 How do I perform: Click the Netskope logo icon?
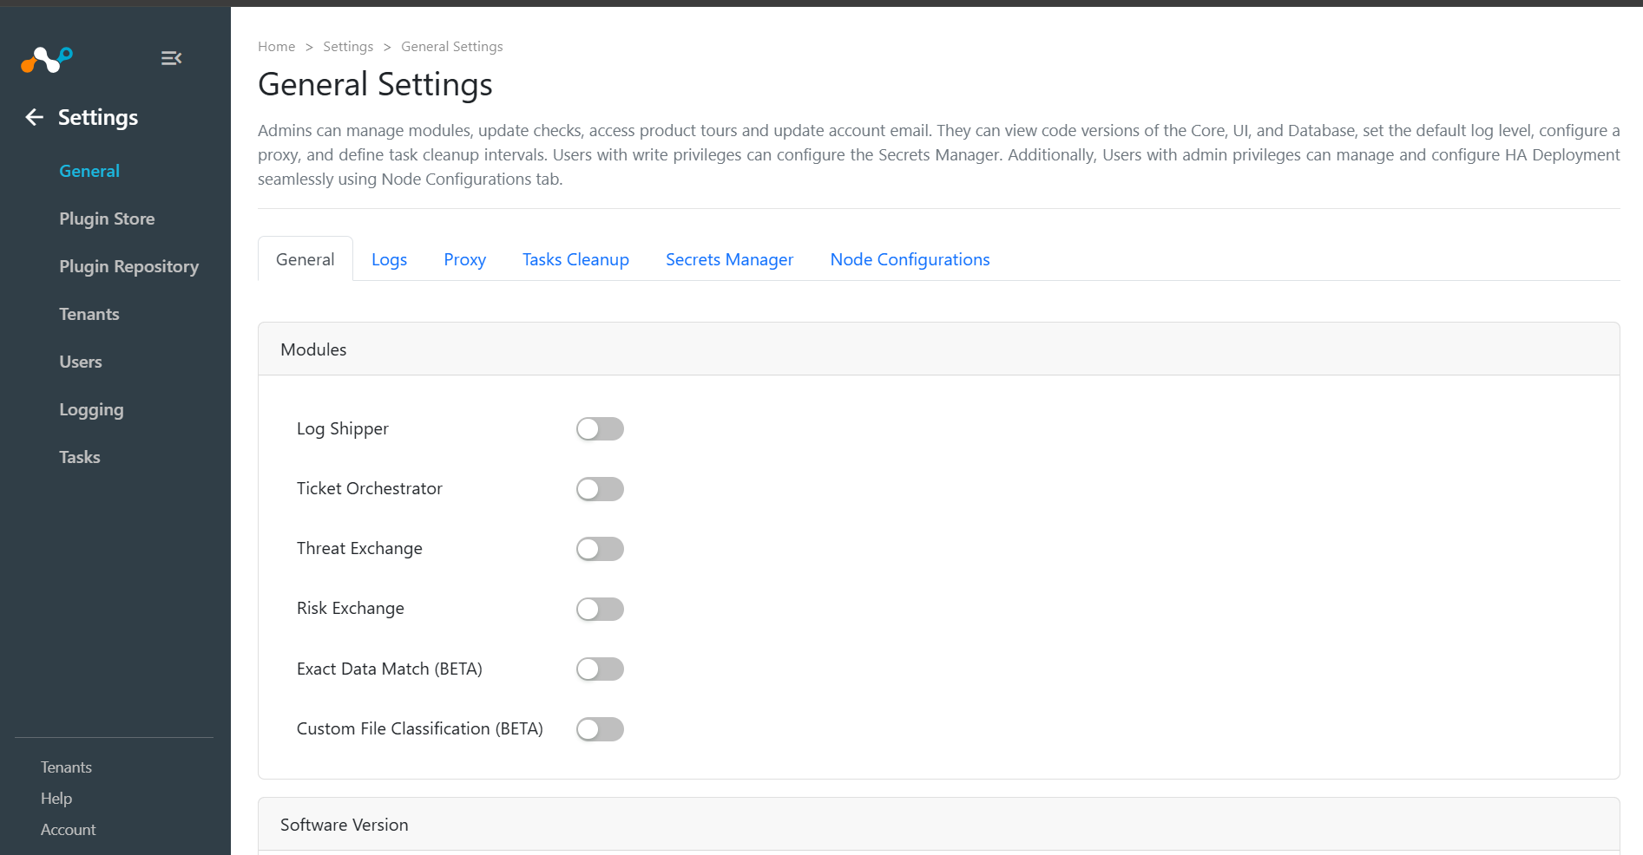pyautogui.click(x=47, y=59)
